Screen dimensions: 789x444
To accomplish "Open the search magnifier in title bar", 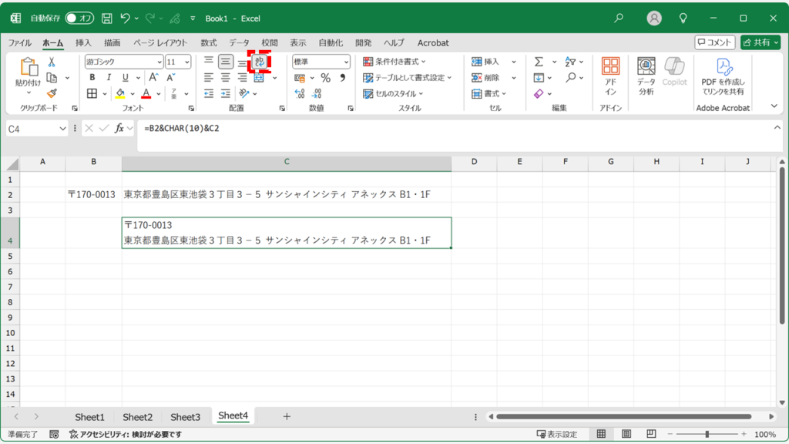I will coord(619,18).
